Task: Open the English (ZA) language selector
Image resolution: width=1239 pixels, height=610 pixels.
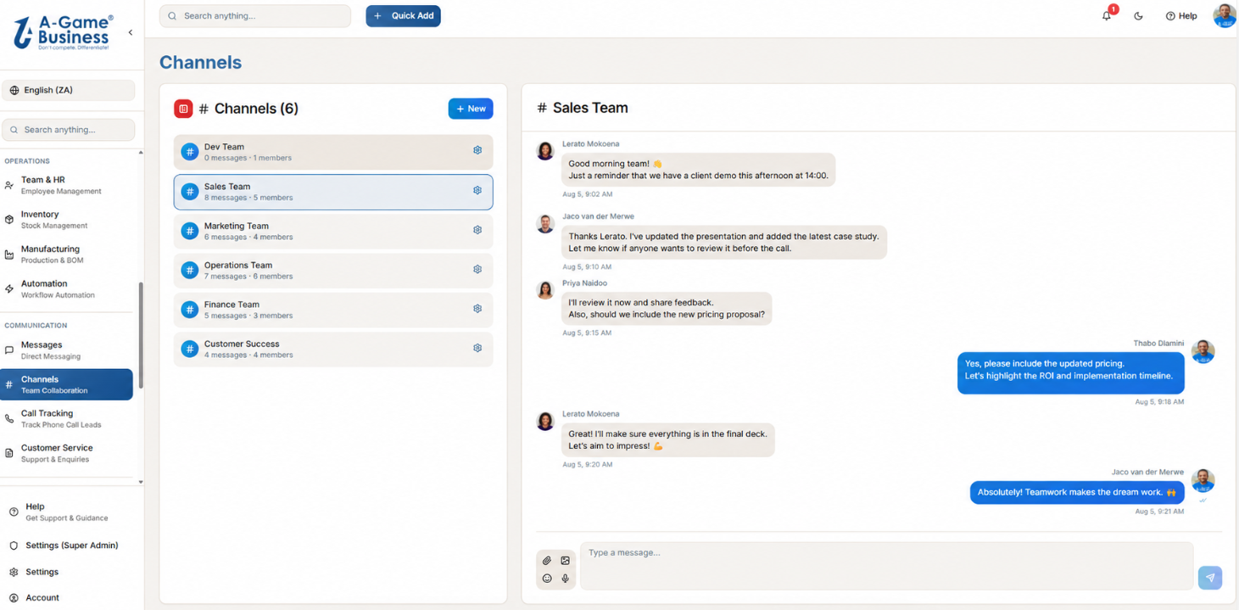Action: 68,90
